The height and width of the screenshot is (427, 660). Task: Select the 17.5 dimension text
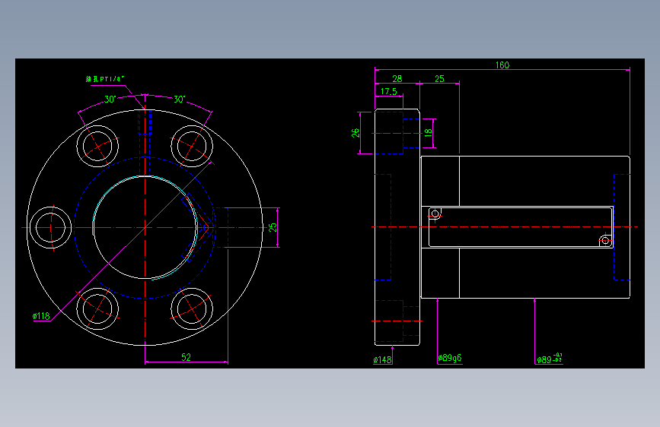388,92
